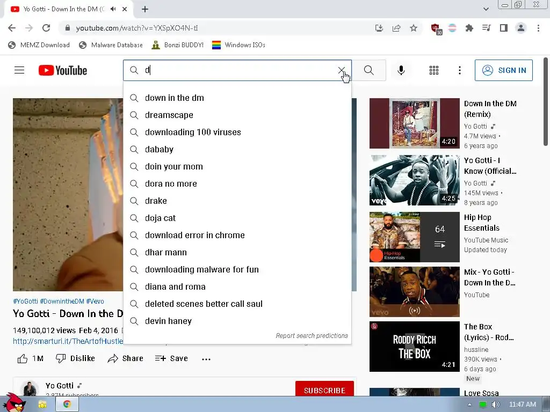
Task: Select suggestion 'down in the dm'
Action: pyautogui.click(x=237, y=98)
